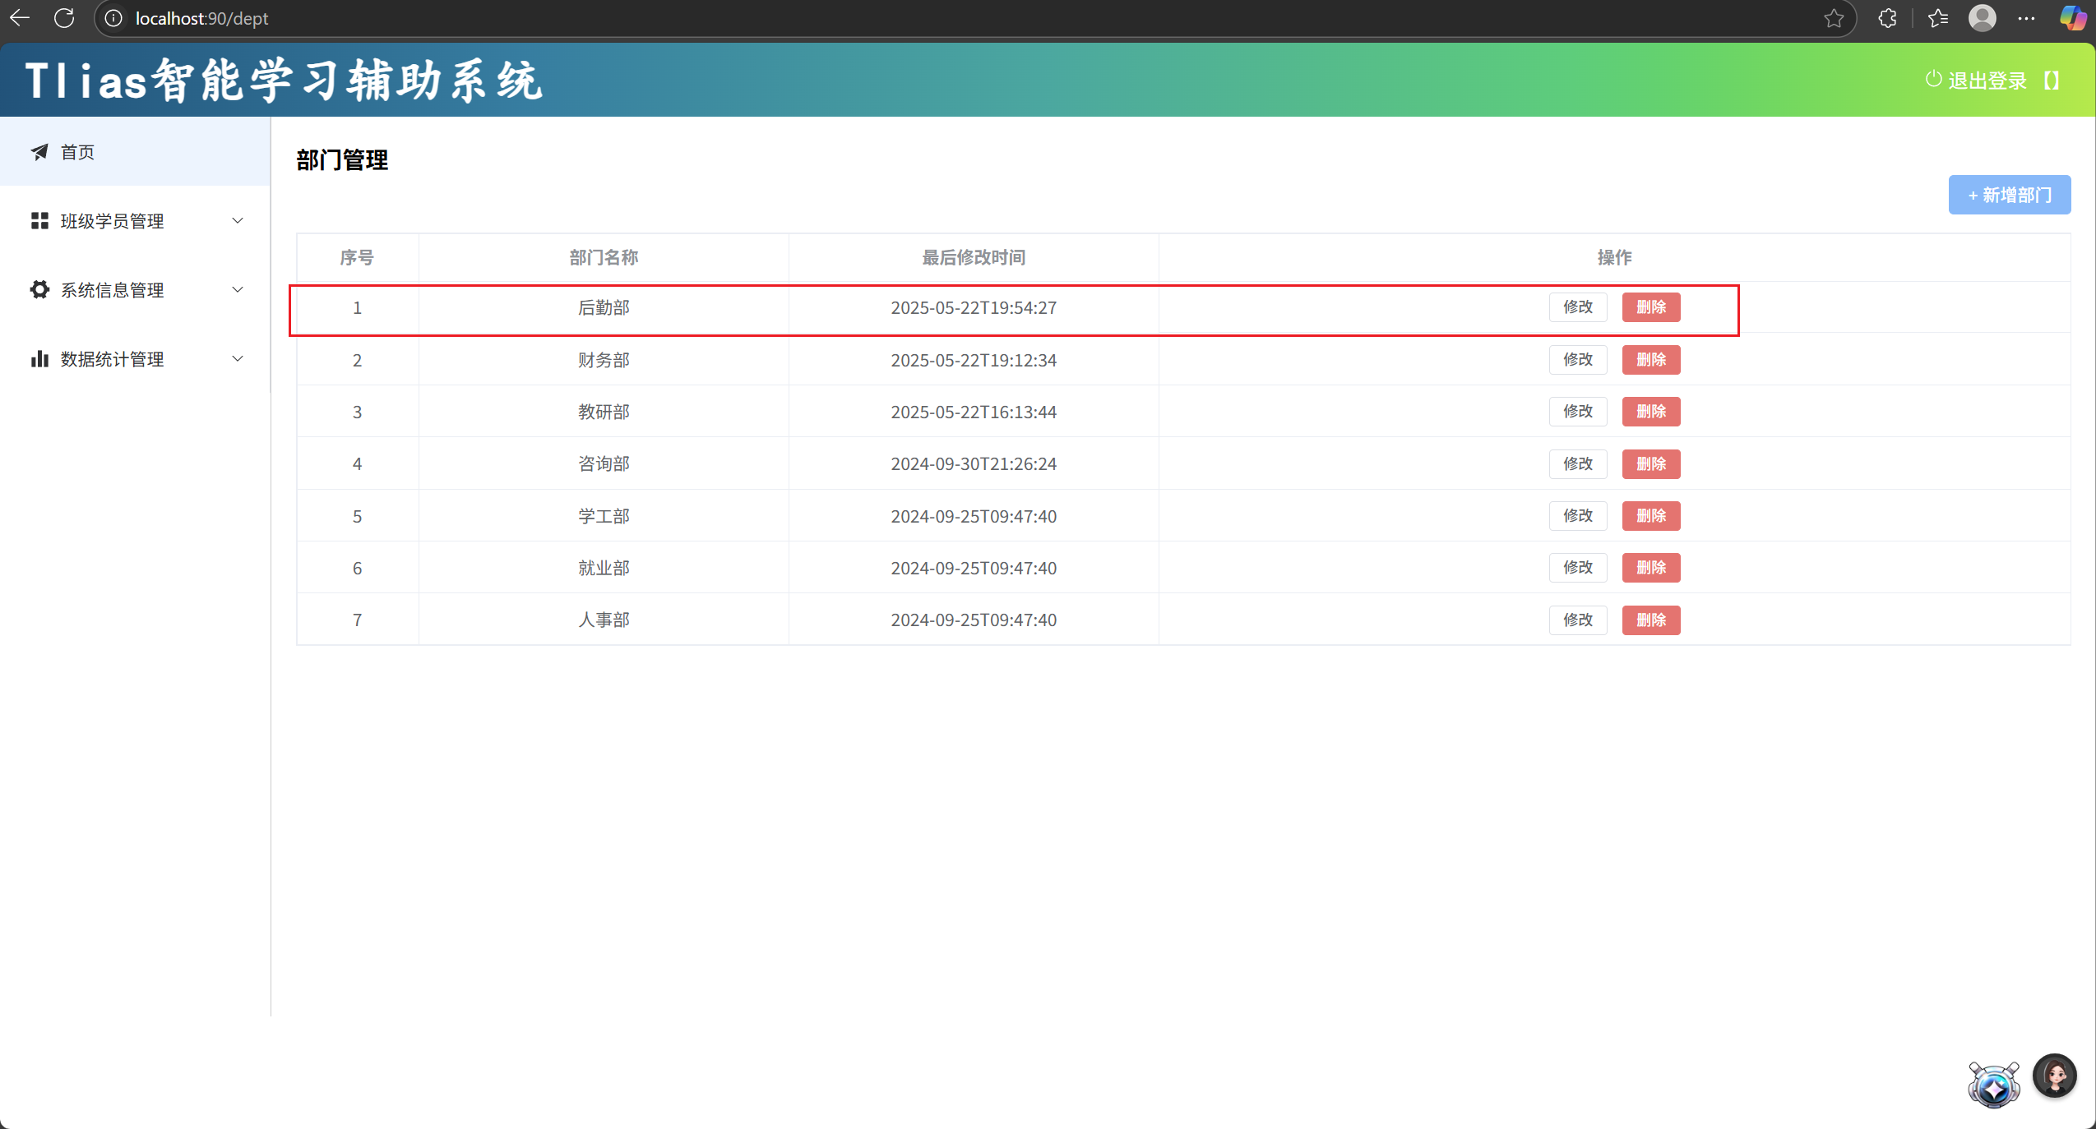Click the power icon beside 退出登录

pos(1933,80)
